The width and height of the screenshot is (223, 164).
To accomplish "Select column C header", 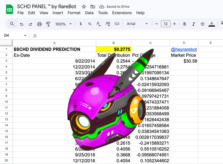I will (x=150, y=43).
